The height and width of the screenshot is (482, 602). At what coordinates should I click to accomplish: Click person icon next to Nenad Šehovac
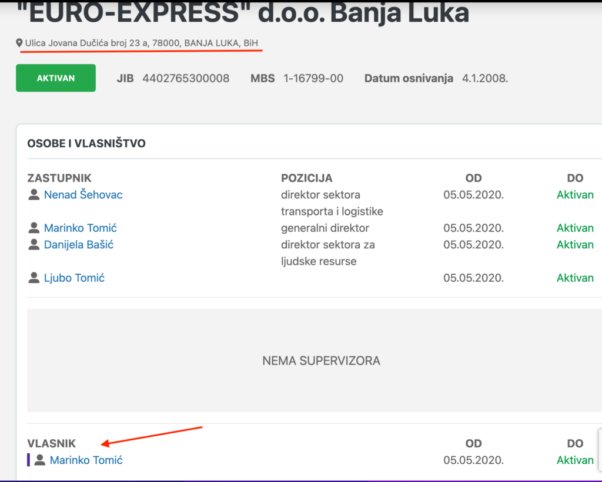coord(34,194)
